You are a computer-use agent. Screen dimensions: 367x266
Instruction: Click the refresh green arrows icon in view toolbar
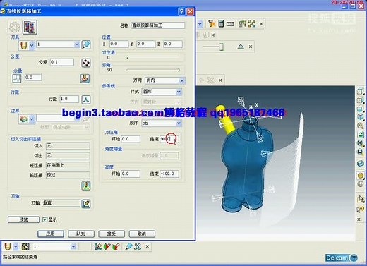click(360, 135)
